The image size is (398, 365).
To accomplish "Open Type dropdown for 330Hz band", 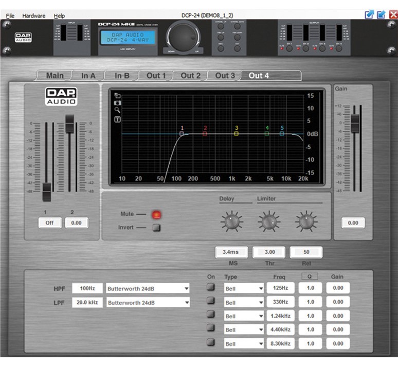I will (244, 302).
